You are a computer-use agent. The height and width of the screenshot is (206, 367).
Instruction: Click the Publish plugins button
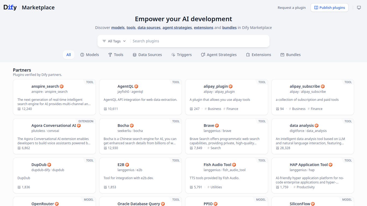point(329,8)
